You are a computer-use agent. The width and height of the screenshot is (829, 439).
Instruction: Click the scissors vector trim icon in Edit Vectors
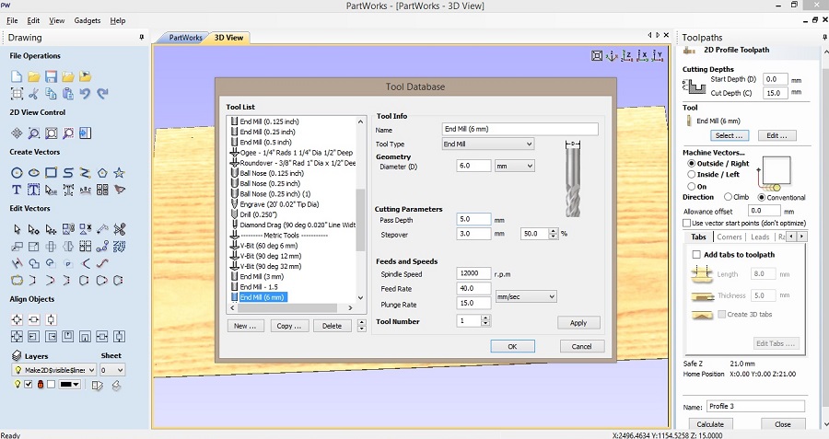click(120, 229)
